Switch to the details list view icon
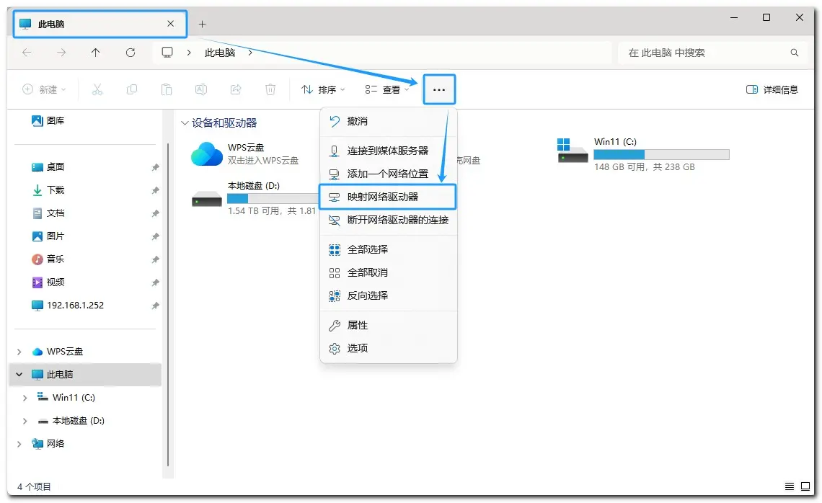 click(x=789, y=486)
